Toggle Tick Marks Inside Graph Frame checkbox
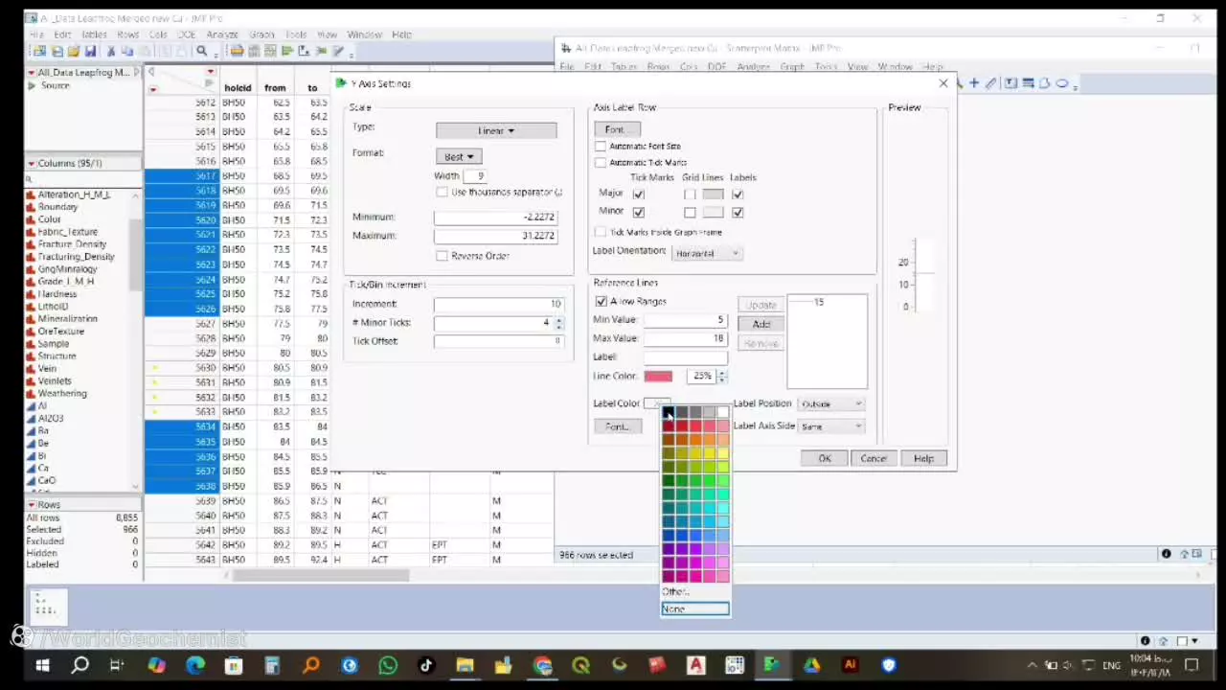This screenshot has width=1226, height=690. tap(601, 232)
